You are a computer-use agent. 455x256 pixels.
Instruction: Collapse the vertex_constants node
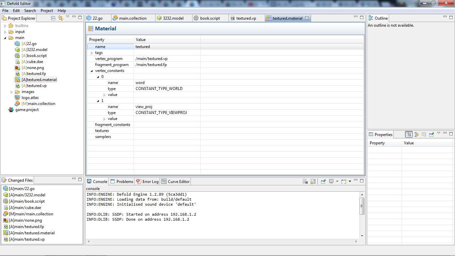click(x=92, y=71)
